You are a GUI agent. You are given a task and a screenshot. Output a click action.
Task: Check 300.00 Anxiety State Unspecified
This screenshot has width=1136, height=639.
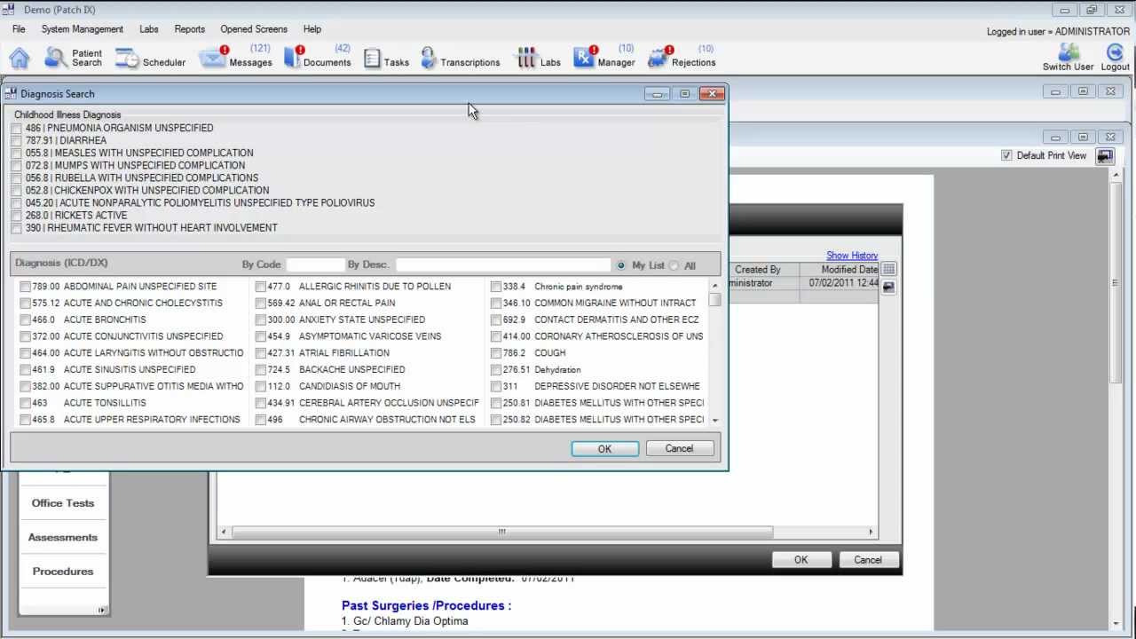point(260,319)
